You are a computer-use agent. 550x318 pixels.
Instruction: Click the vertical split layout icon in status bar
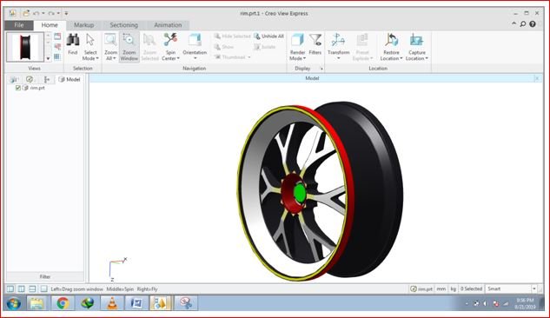tap(22, 289)
